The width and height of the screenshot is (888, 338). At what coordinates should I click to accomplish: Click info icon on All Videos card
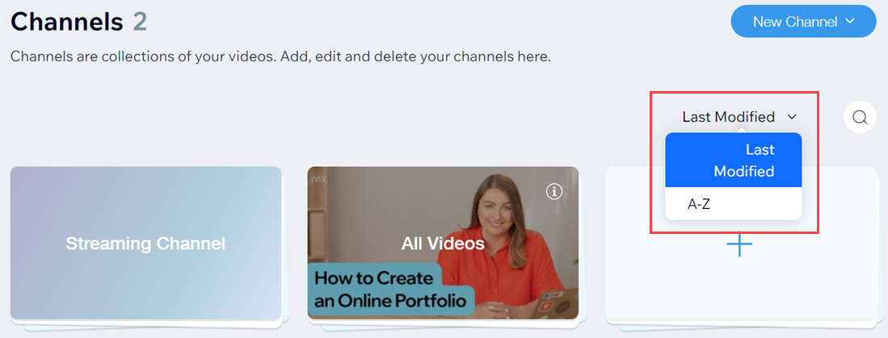pyautogui.click(x=553, y=192)
